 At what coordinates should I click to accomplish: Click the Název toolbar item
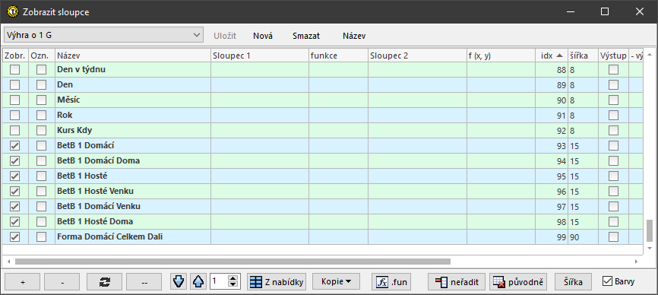354,36
